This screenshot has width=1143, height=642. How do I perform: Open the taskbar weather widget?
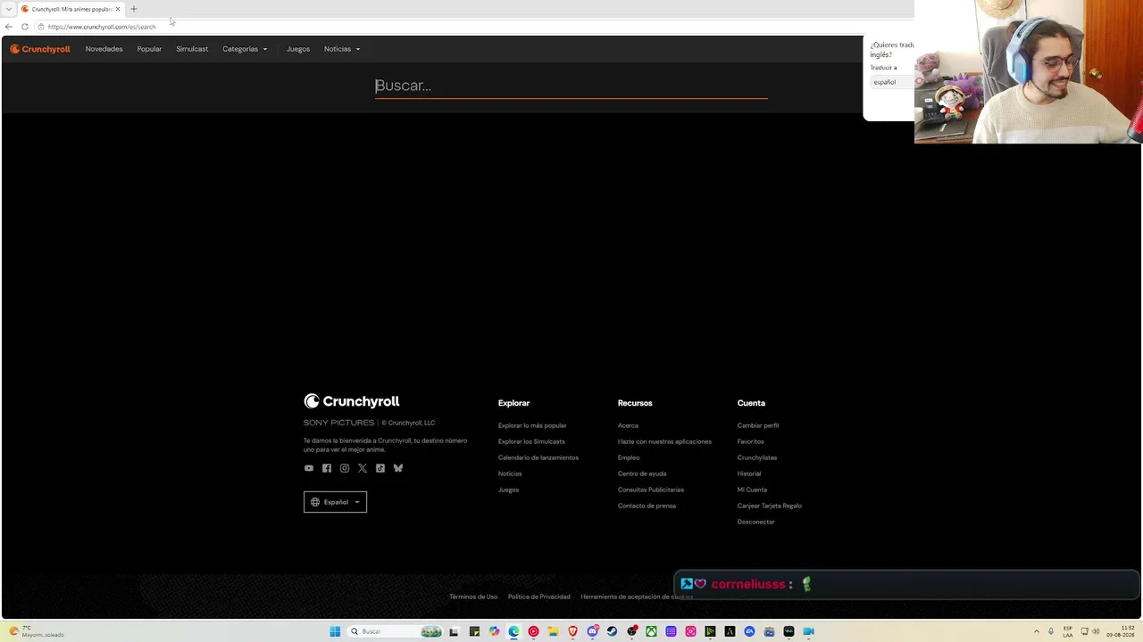pyautogui.click(x=36, y=631)
